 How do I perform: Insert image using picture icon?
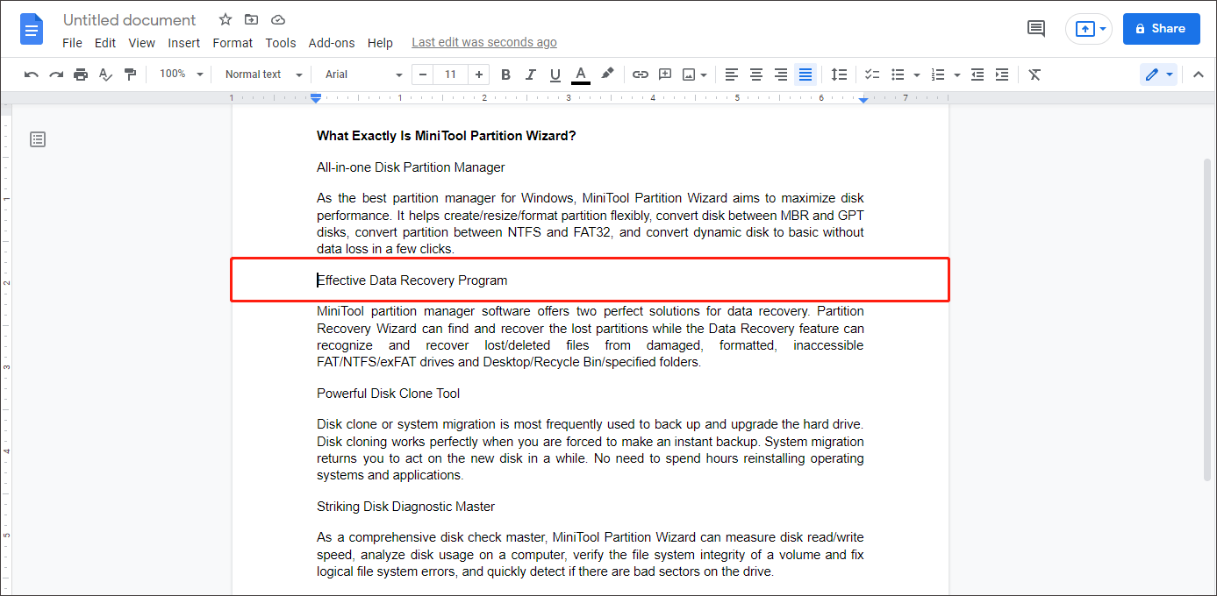690,74
